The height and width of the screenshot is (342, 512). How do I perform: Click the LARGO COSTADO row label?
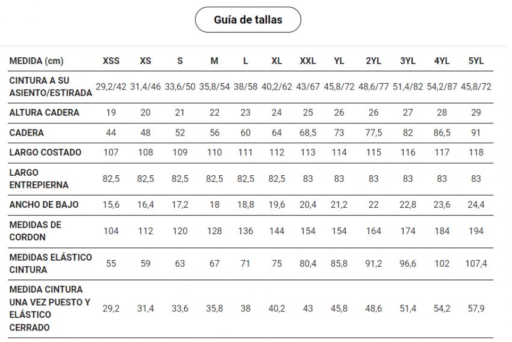tap(45, 152)
